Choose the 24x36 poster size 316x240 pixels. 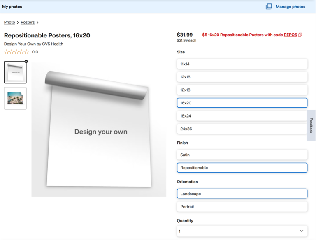pos(242,129)
